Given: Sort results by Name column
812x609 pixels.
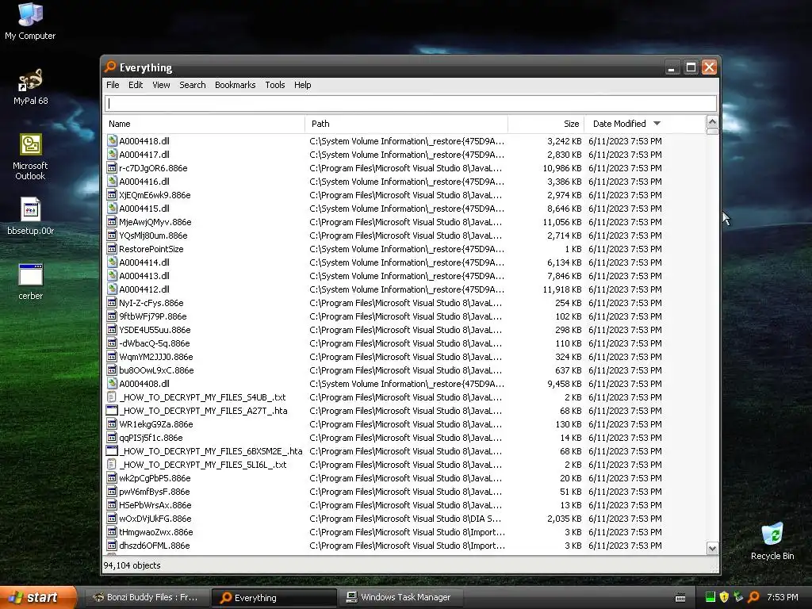Looking at the screenshot, I should (x=204, y=124).
